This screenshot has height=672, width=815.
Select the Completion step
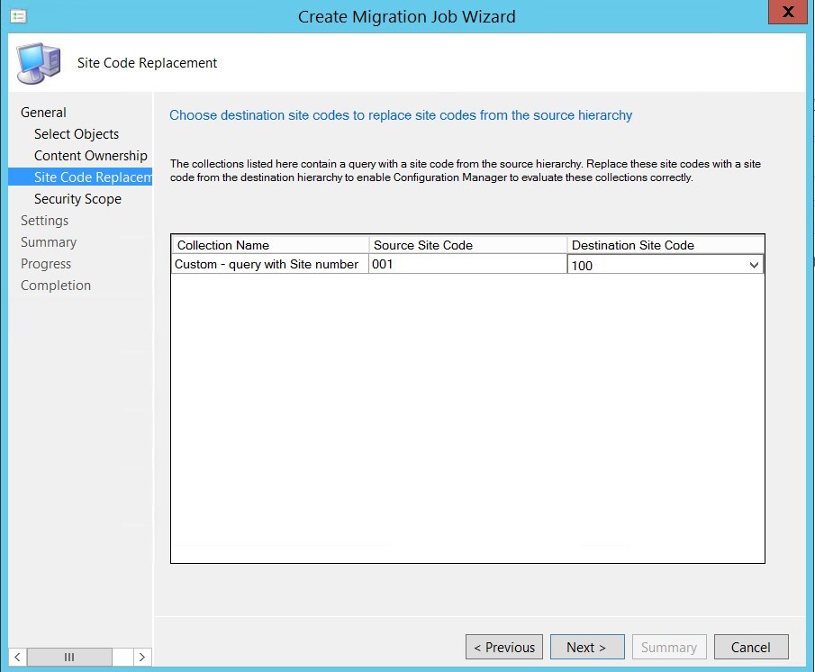pos(55,285)
